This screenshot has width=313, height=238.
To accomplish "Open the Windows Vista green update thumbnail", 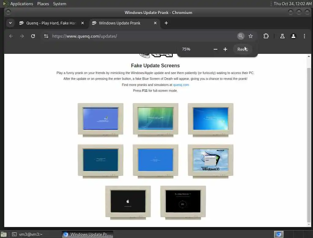I will tap(156, 120).
